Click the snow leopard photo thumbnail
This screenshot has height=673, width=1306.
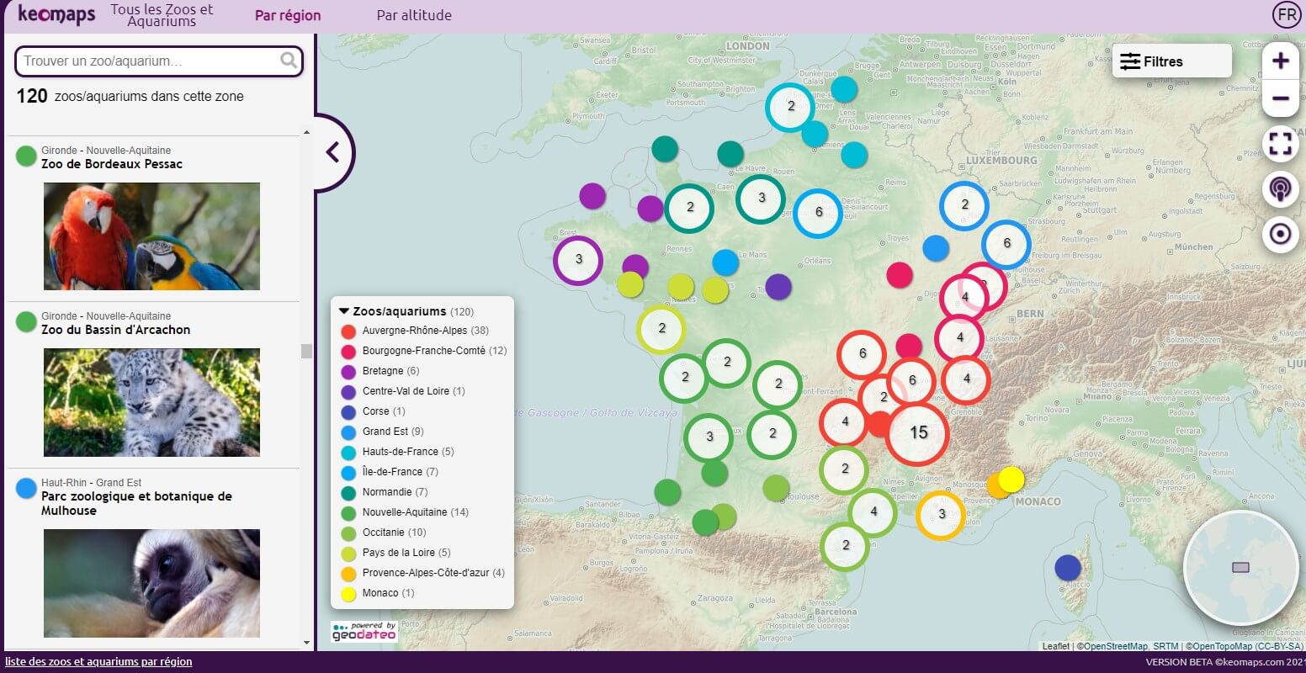151,402
